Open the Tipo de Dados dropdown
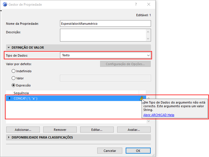Screen dimensions: 209x157 [x=105, y=55]
